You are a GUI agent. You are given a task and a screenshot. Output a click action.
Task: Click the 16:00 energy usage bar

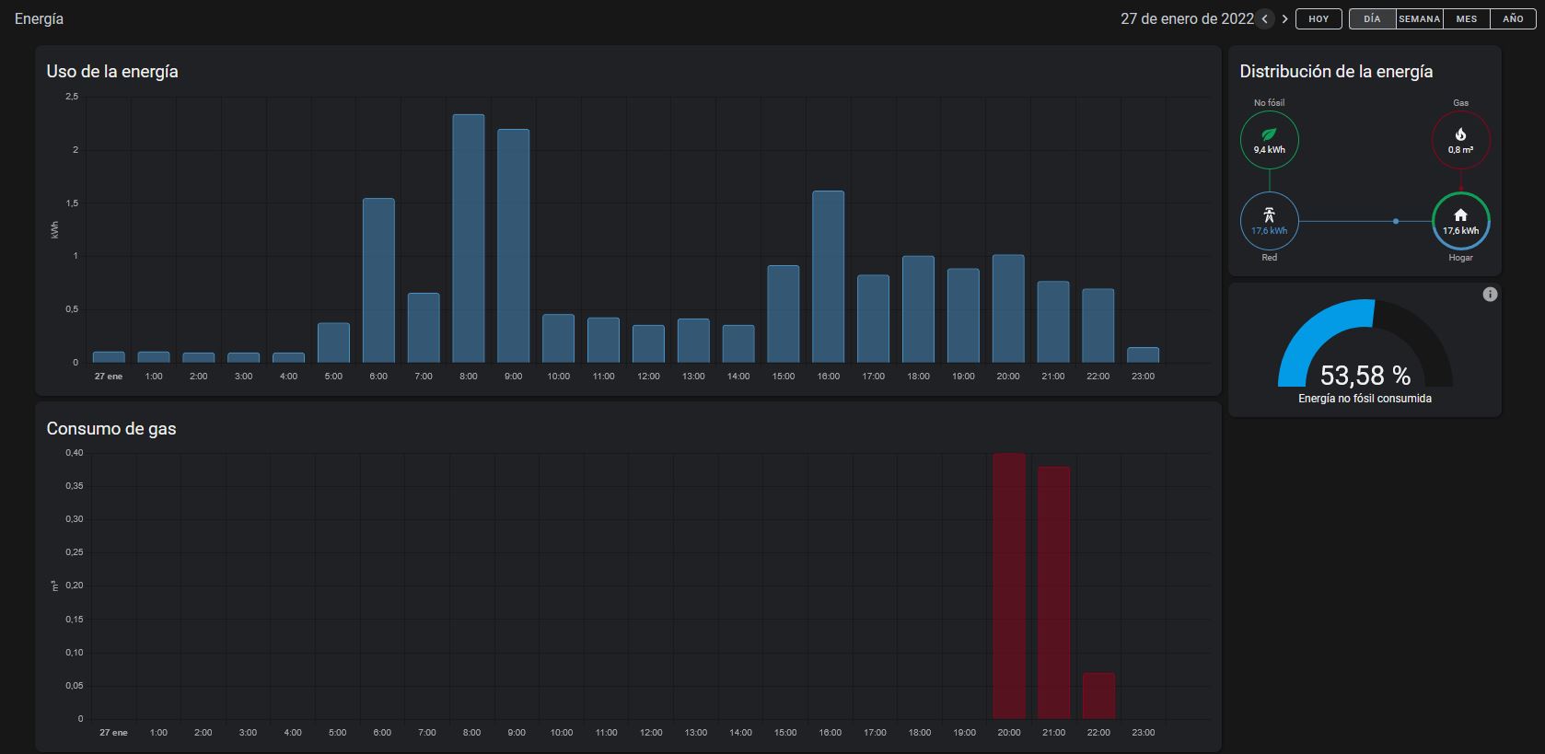click(828, 276)
